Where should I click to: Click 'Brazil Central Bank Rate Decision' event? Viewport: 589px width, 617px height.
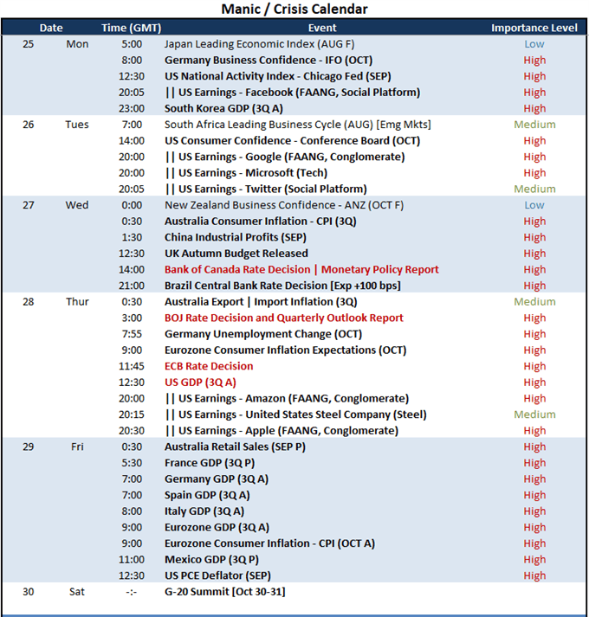pos(282,286)
